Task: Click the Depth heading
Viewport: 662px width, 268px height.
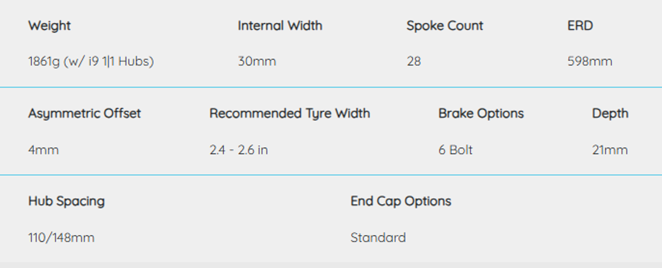Action: (x=610, y=114)
